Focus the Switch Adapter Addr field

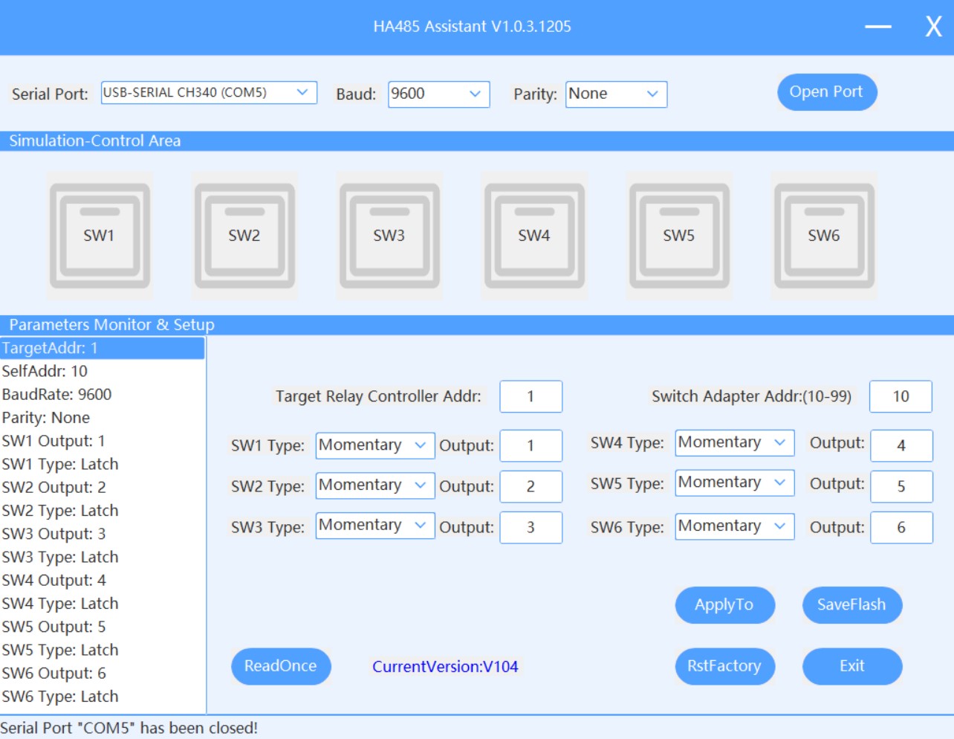tap(901, 396)
